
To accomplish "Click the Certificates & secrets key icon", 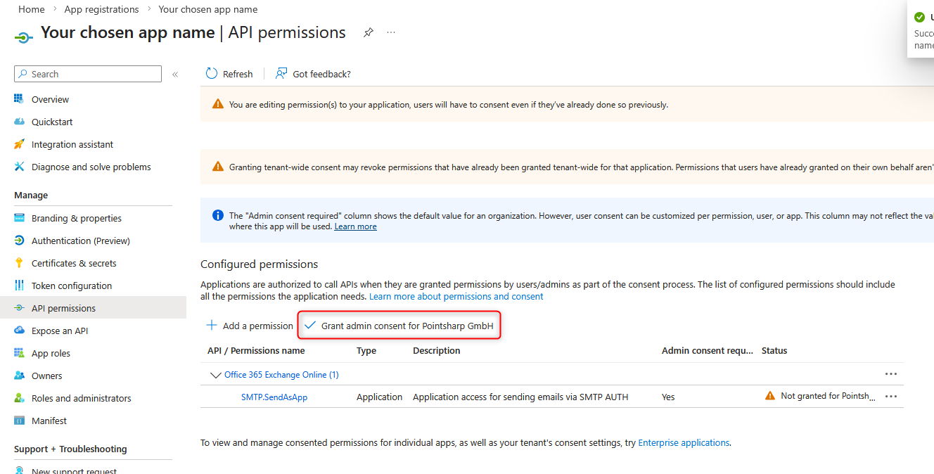I will coord(19,263).
